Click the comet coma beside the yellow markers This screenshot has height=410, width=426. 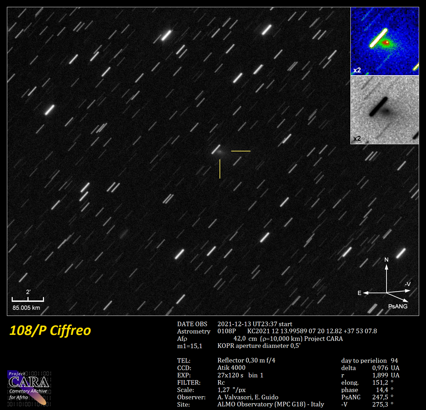[x=220, y=151]
